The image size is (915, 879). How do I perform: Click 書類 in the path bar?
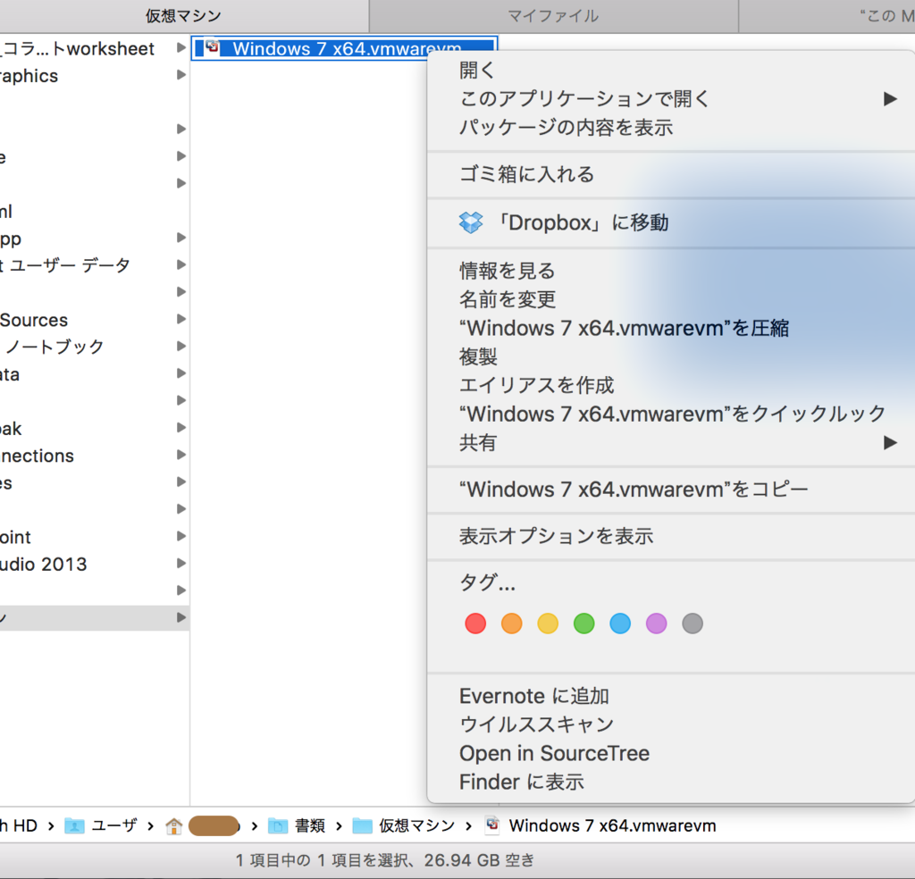(310, 826)
